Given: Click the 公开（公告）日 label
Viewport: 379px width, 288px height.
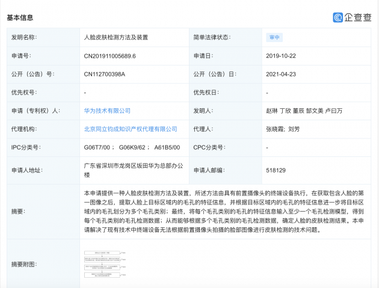Looking at the screenshot, I should 215,75.
